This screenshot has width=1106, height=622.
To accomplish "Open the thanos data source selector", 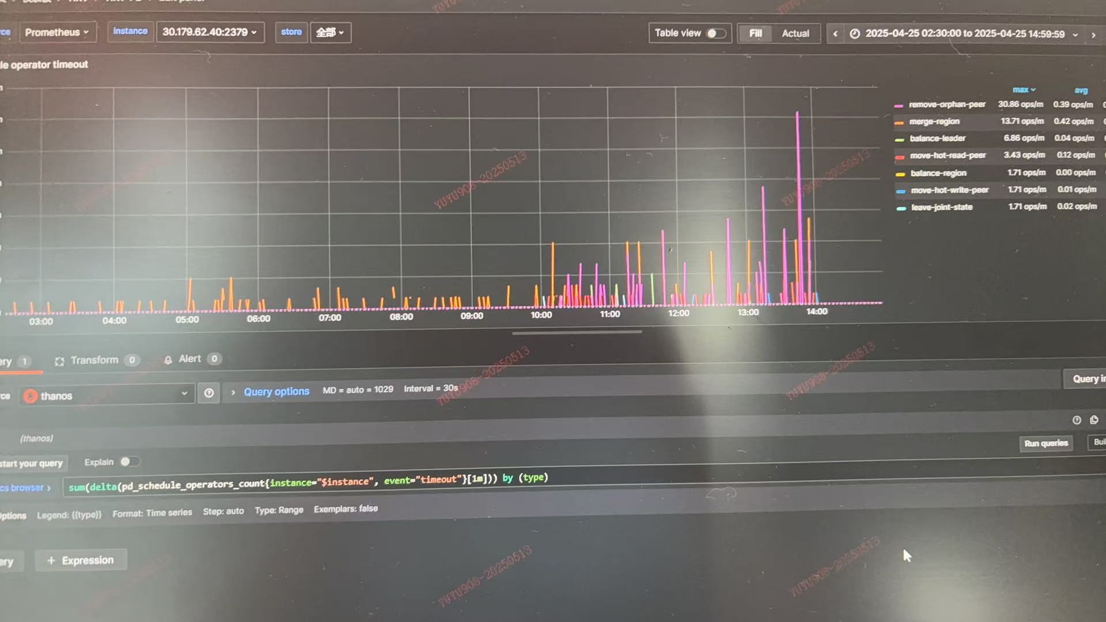I will tap(107, 395).
